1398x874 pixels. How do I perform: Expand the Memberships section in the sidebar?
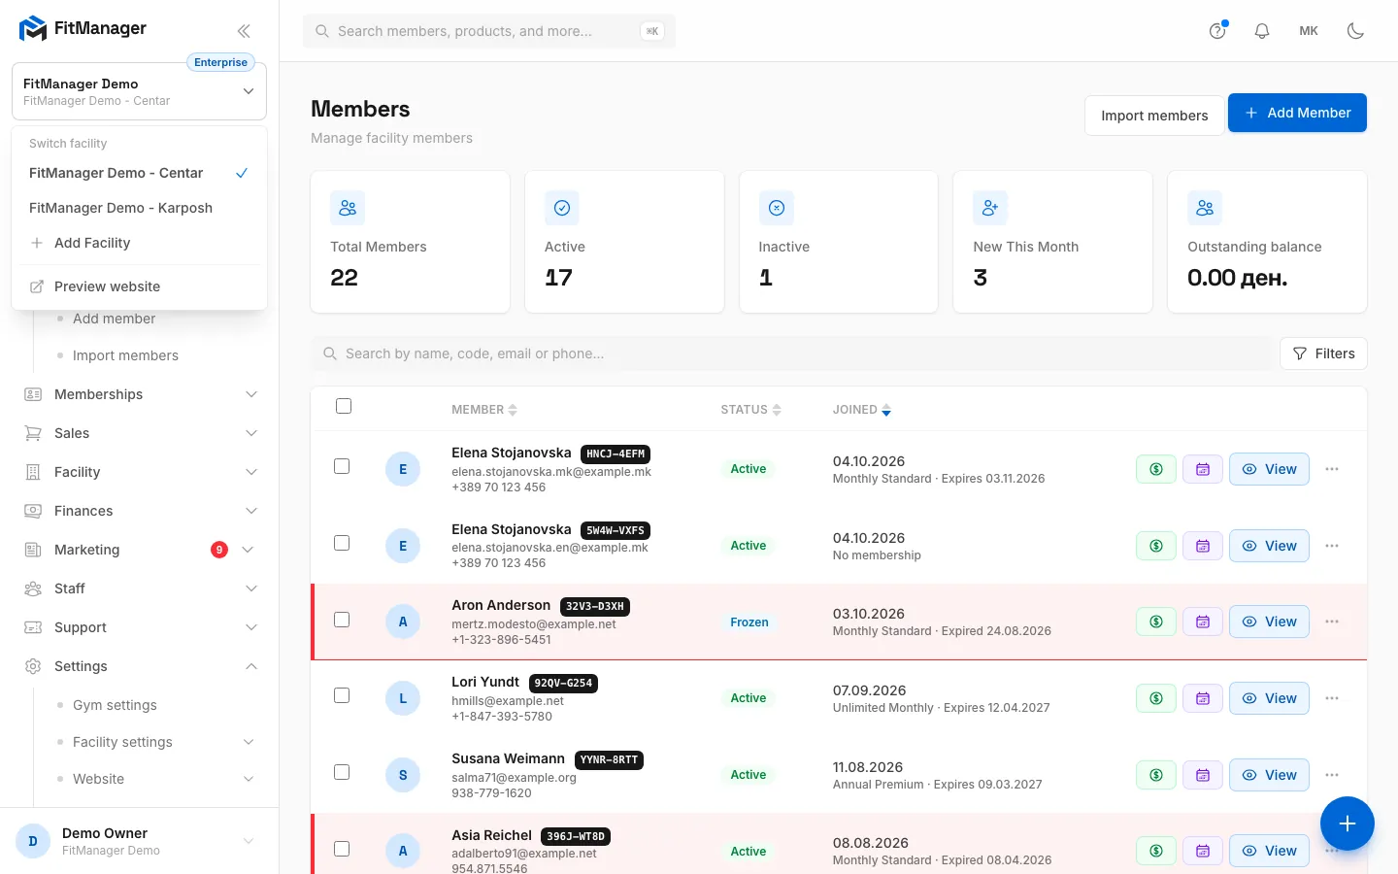(141, 394)
